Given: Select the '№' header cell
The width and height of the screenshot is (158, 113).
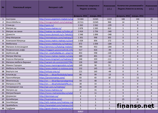Looking at the screenshot, I should 3,7.
